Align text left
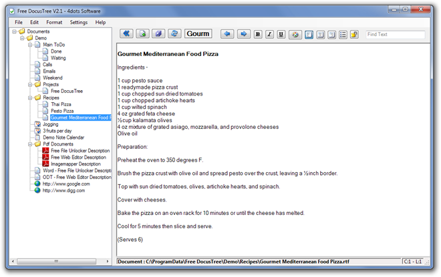The image size is (441, 277). 309,35
